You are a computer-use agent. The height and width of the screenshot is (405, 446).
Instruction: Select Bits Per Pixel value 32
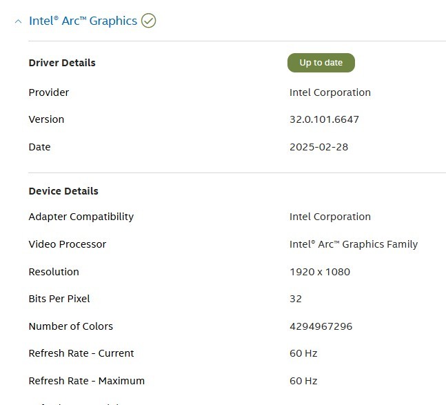point(296,299)
